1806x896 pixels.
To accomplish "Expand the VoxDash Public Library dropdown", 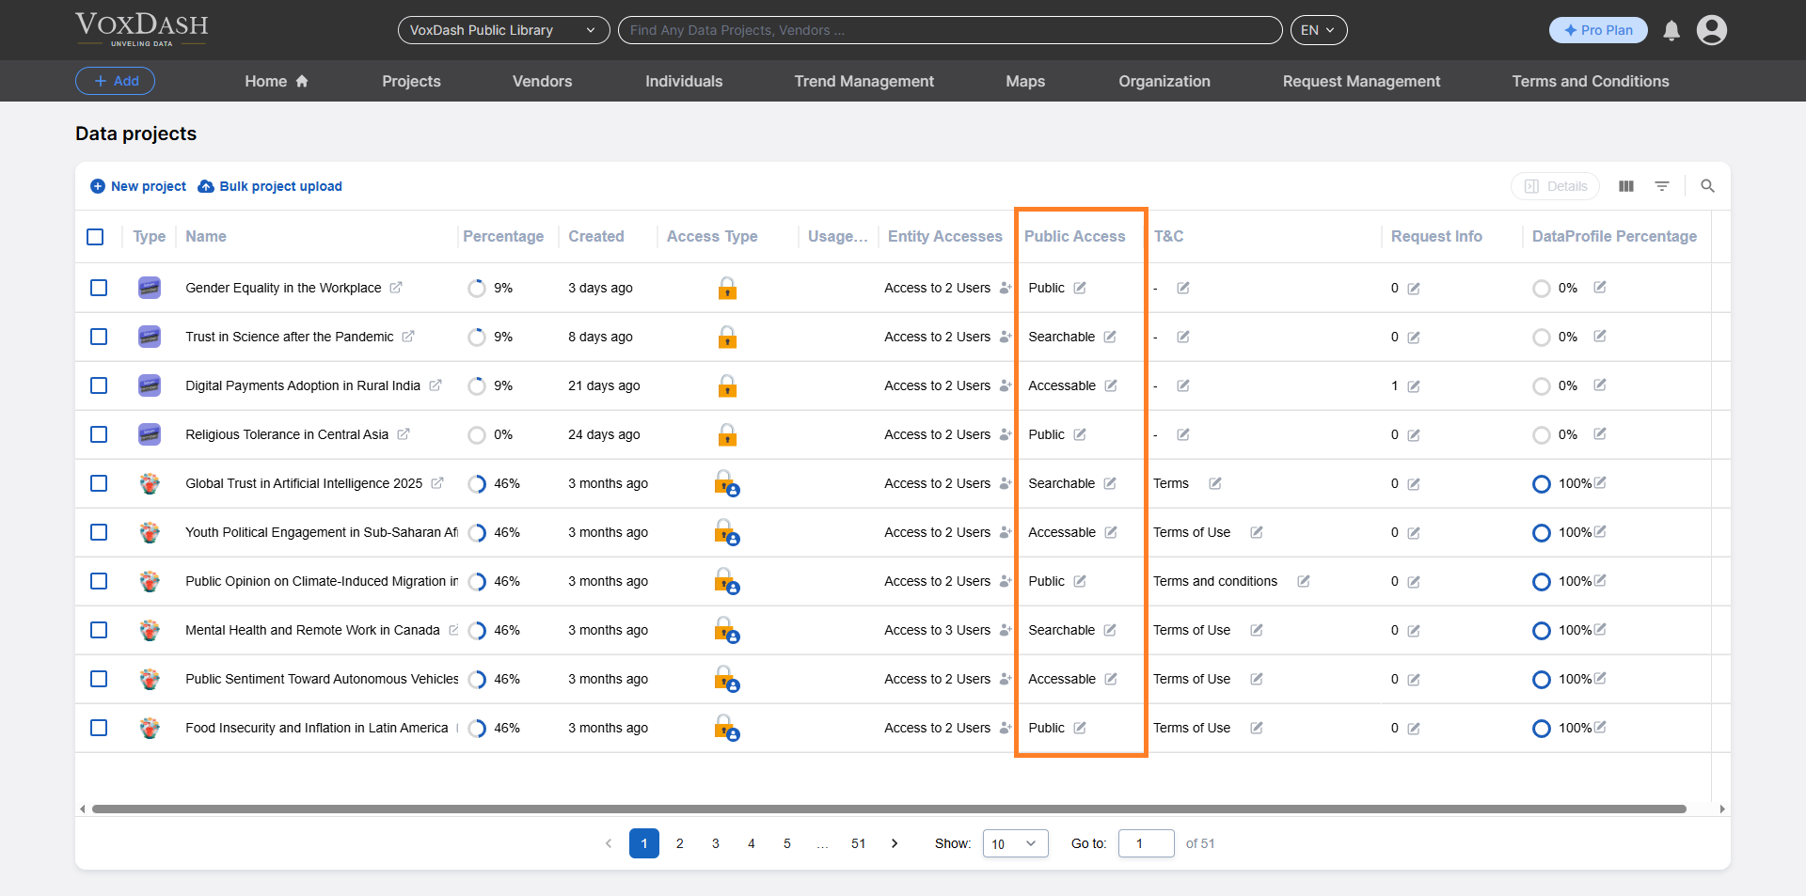I will tap(503, 30).
